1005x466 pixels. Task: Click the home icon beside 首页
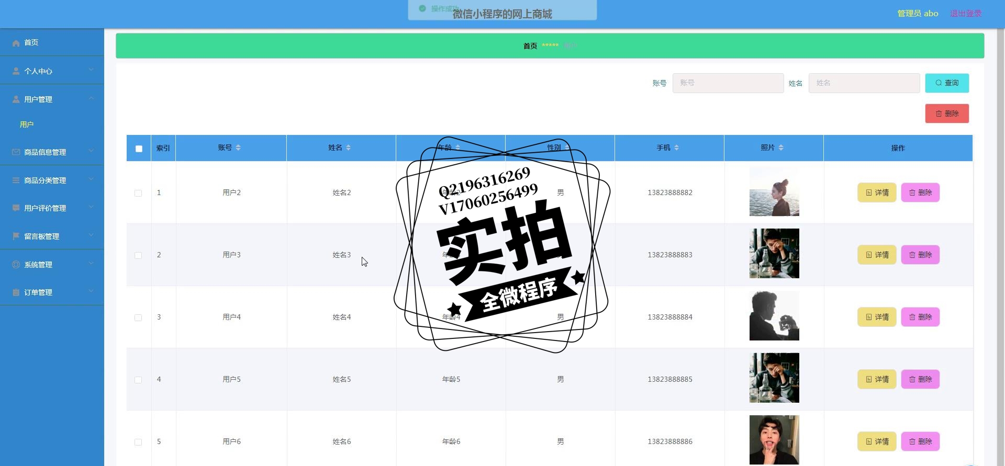click(x=16, y=43)
